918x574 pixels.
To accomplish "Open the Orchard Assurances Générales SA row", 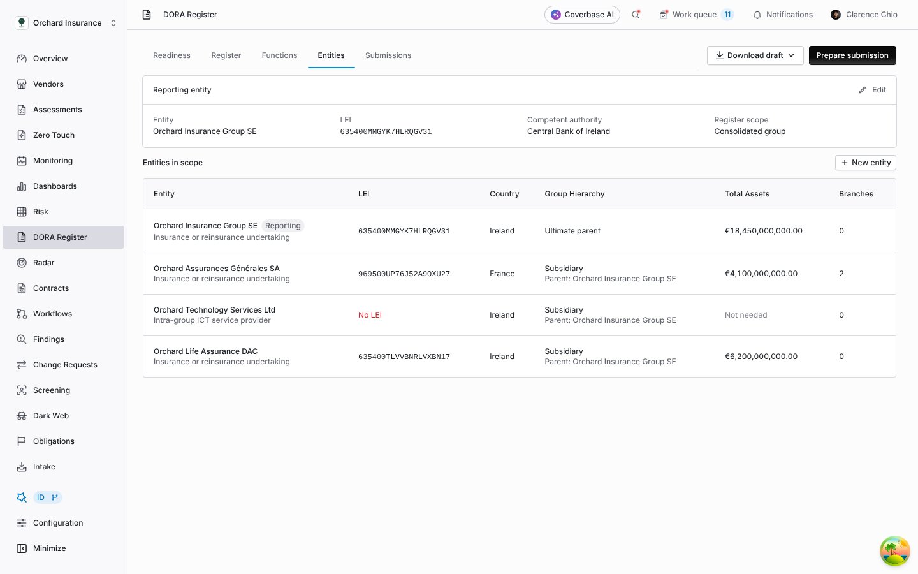I will click(520, 274).
